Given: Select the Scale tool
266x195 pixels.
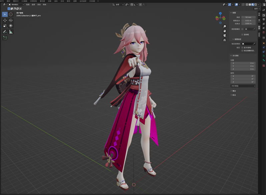Looking at the screenshot, I should (x=5, y=26).
